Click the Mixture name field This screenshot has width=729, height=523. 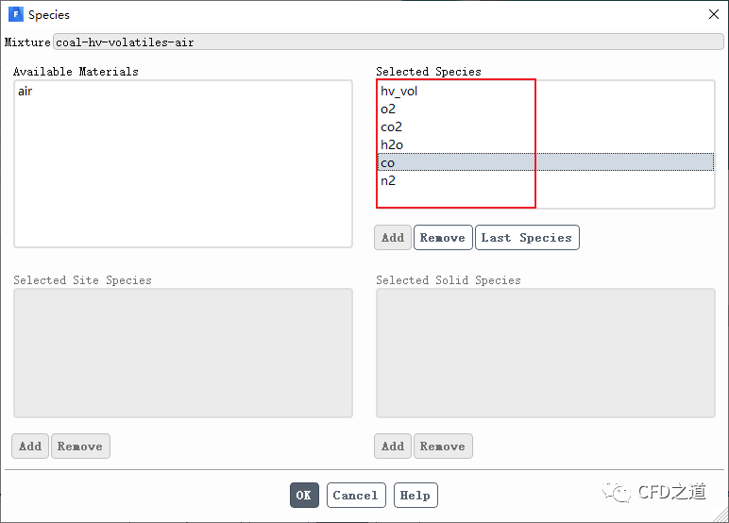(388, 42)
